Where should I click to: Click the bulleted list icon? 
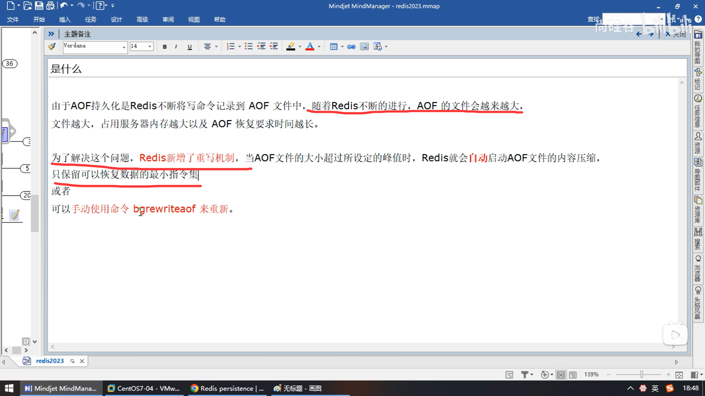[x=249, y=47]
